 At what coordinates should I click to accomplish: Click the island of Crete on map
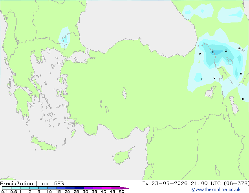pyautogui.click(x=44, y=143)
